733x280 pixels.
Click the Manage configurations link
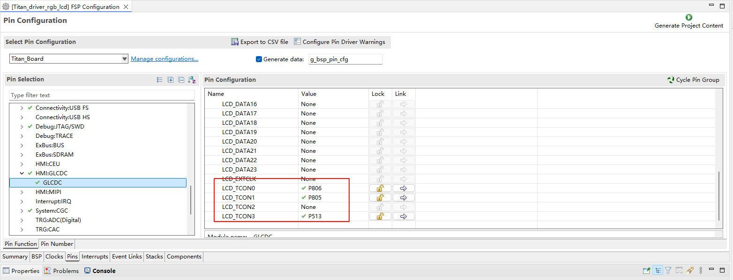coord(164,59)
